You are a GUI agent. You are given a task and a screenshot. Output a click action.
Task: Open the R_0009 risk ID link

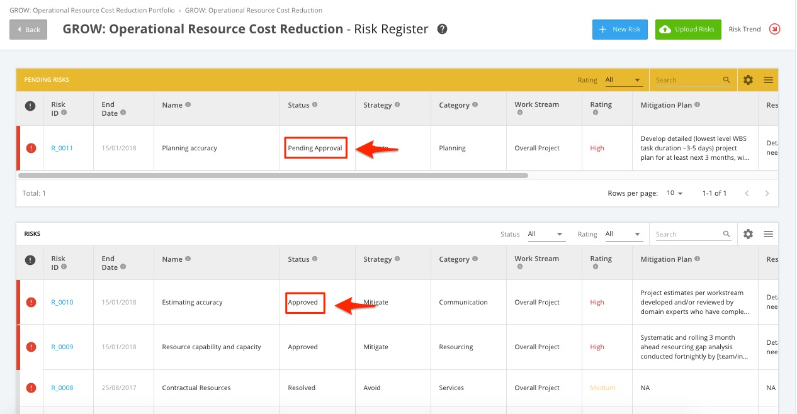(62, 347)
